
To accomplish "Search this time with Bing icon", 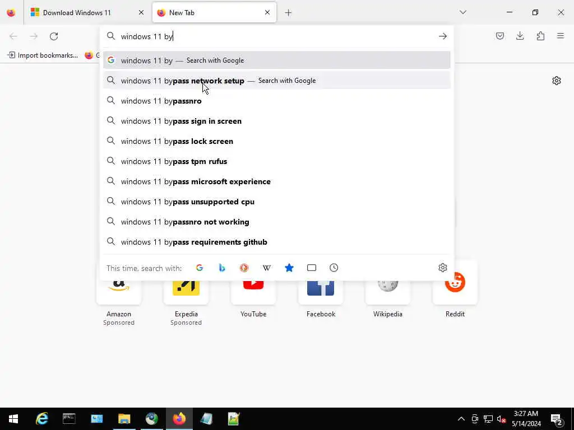I will pos(222,268).
